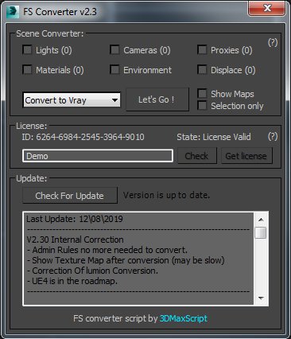Open the Convert to Vray dropdown

[72, 100]
